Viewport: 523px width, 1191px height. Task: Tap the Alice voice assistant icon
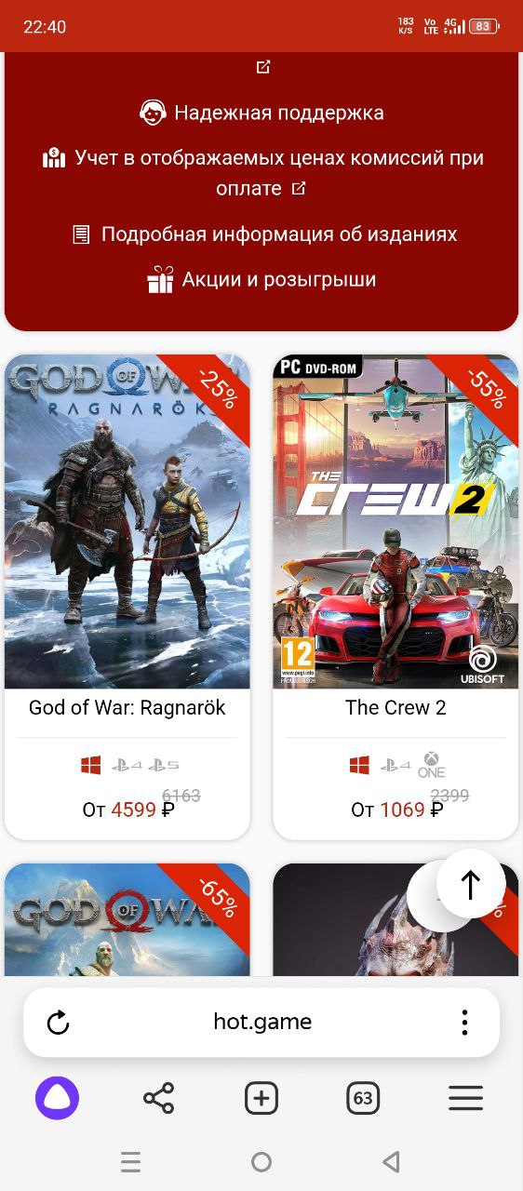[57, 1099]
